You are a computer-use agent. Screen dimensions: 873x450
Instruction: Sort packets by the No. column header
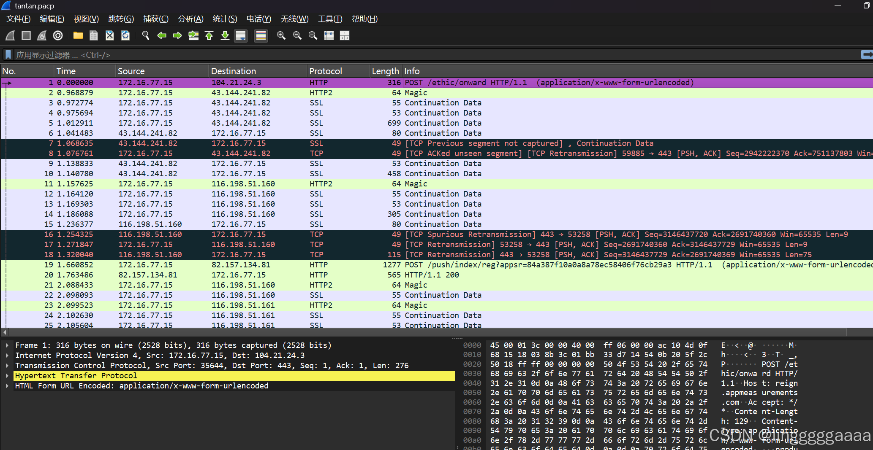click(x=27, y=71)
